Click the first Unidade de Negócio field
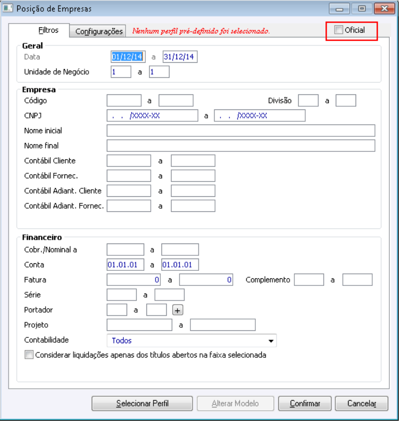Image resolution: width=399 pixels, height=421 pixels. [121, 72]
